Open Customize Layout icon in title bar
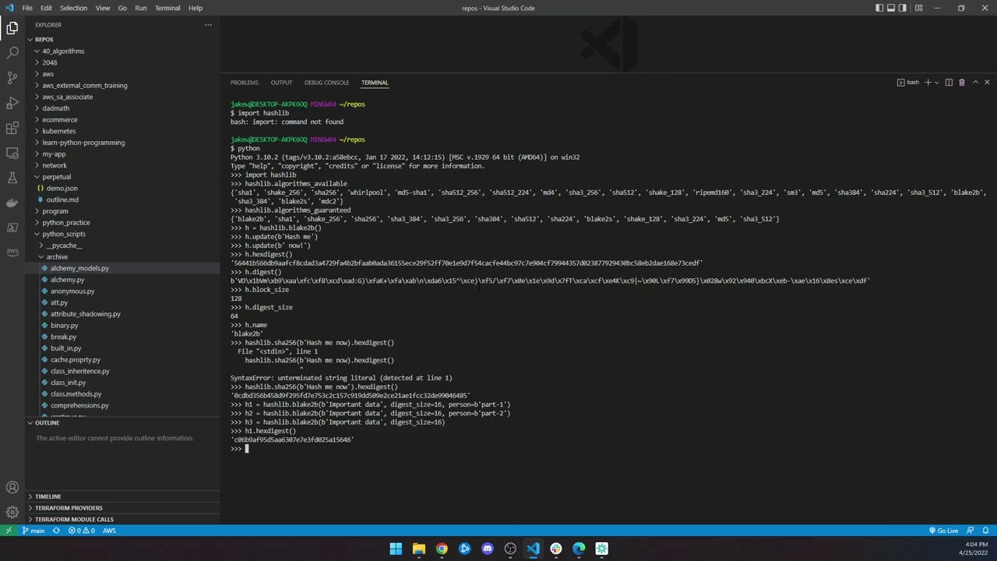The height and width of the screenshot is (561, 997). tap(919, 8)
